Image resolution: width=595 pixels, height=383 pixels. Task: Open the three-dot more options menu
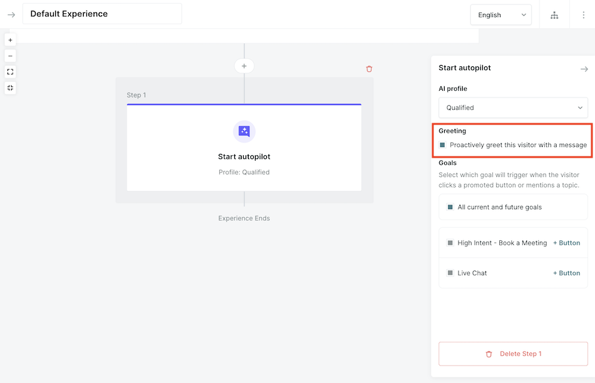tap(583, 15)
